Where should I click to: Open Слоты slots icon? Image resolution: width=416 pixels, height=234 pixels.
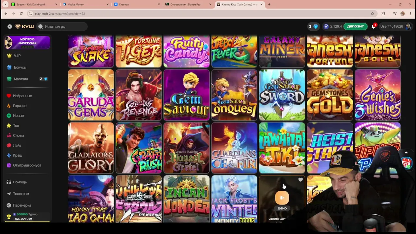click(x=9, y=136)
